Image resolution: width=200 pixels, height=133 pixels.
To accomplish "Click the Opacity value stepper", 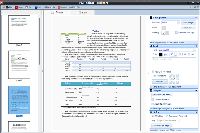I will point(167,33).
